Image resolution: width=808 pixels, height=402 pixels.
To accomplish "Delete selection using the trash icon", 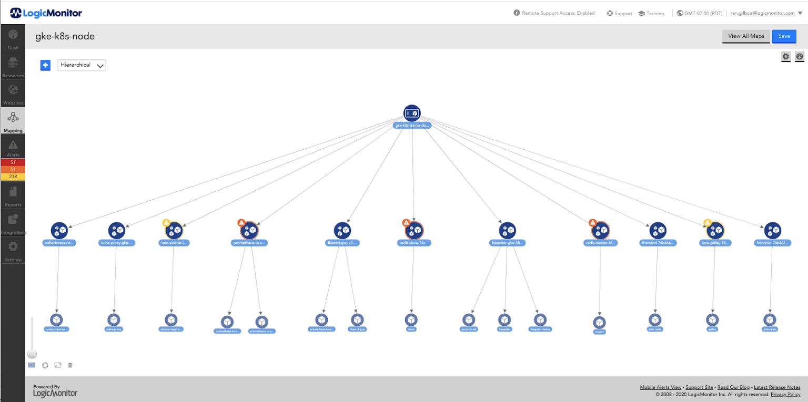I will click(x=70, y=365).
